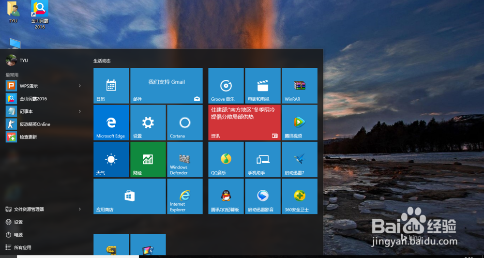Viewport: 484px width, 258px height.
Task: Open the green 财经 finance tile
Action: pos(148,160)
